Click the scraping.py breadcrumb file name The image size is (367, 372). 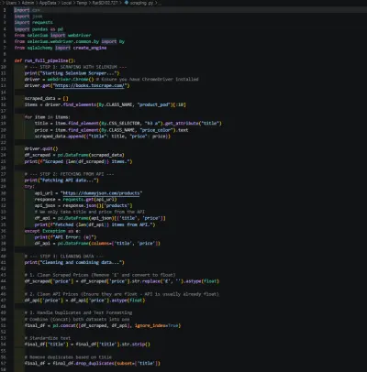click(x=141, y=3)
